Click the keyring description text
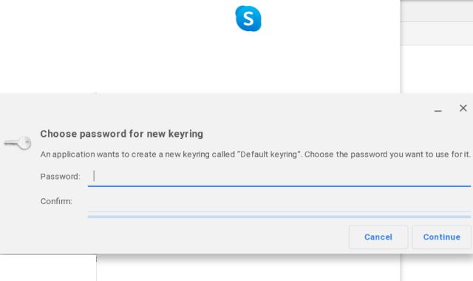Viewport: 473px width, 281px height. (255, 155)
